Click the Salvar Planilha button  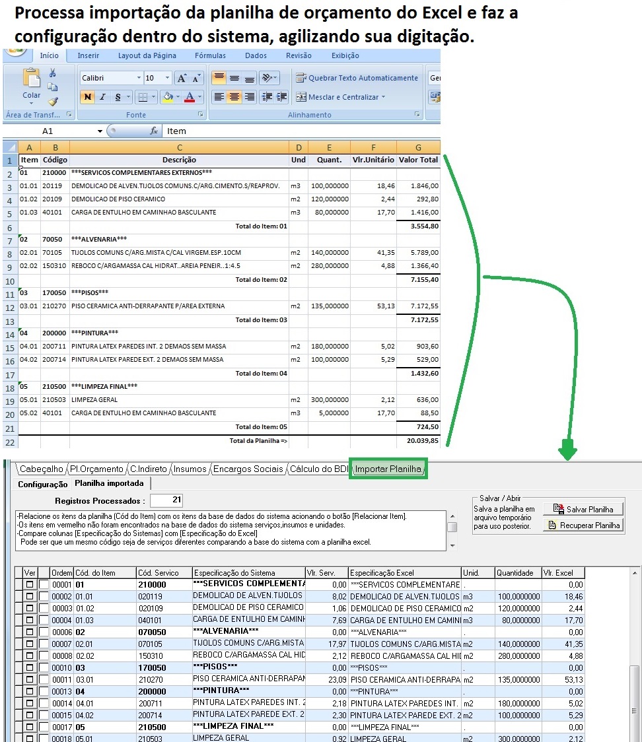583,509
